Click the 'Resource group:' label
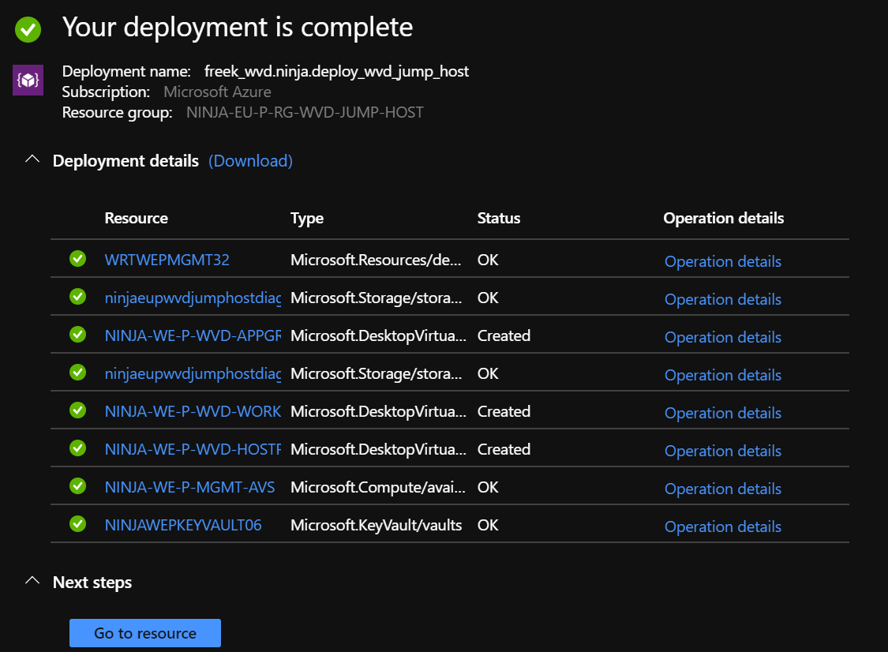Image resolution: width=888 pixels, height=652 pixels. pos(118,113)
